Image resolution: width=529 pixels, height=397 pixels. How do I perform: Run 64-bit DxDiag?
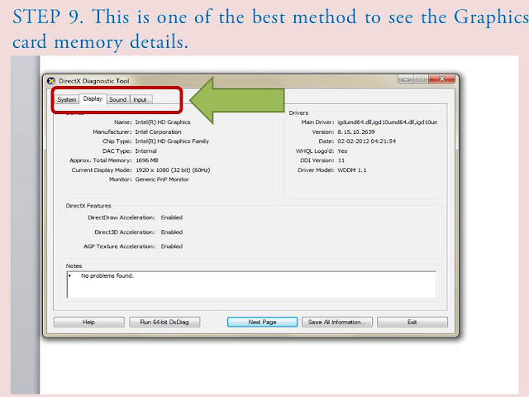(x=164, y=322)
